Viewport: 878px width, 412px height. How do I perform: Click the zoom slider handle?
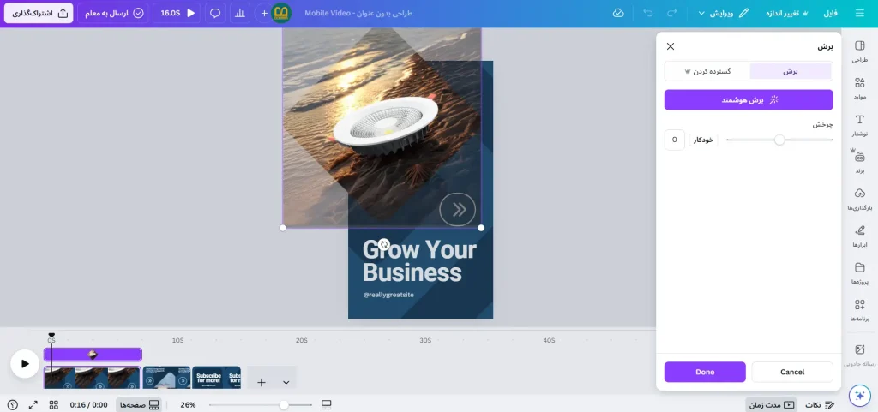(284, 405)
